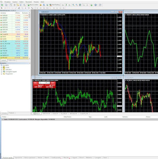Zoom out on the chart
The width and height of the screenshot is (158, 159).
point(77,5)
